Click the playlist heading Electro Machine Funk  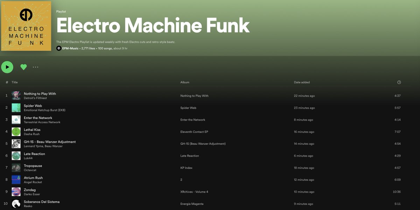pos(153,26)
